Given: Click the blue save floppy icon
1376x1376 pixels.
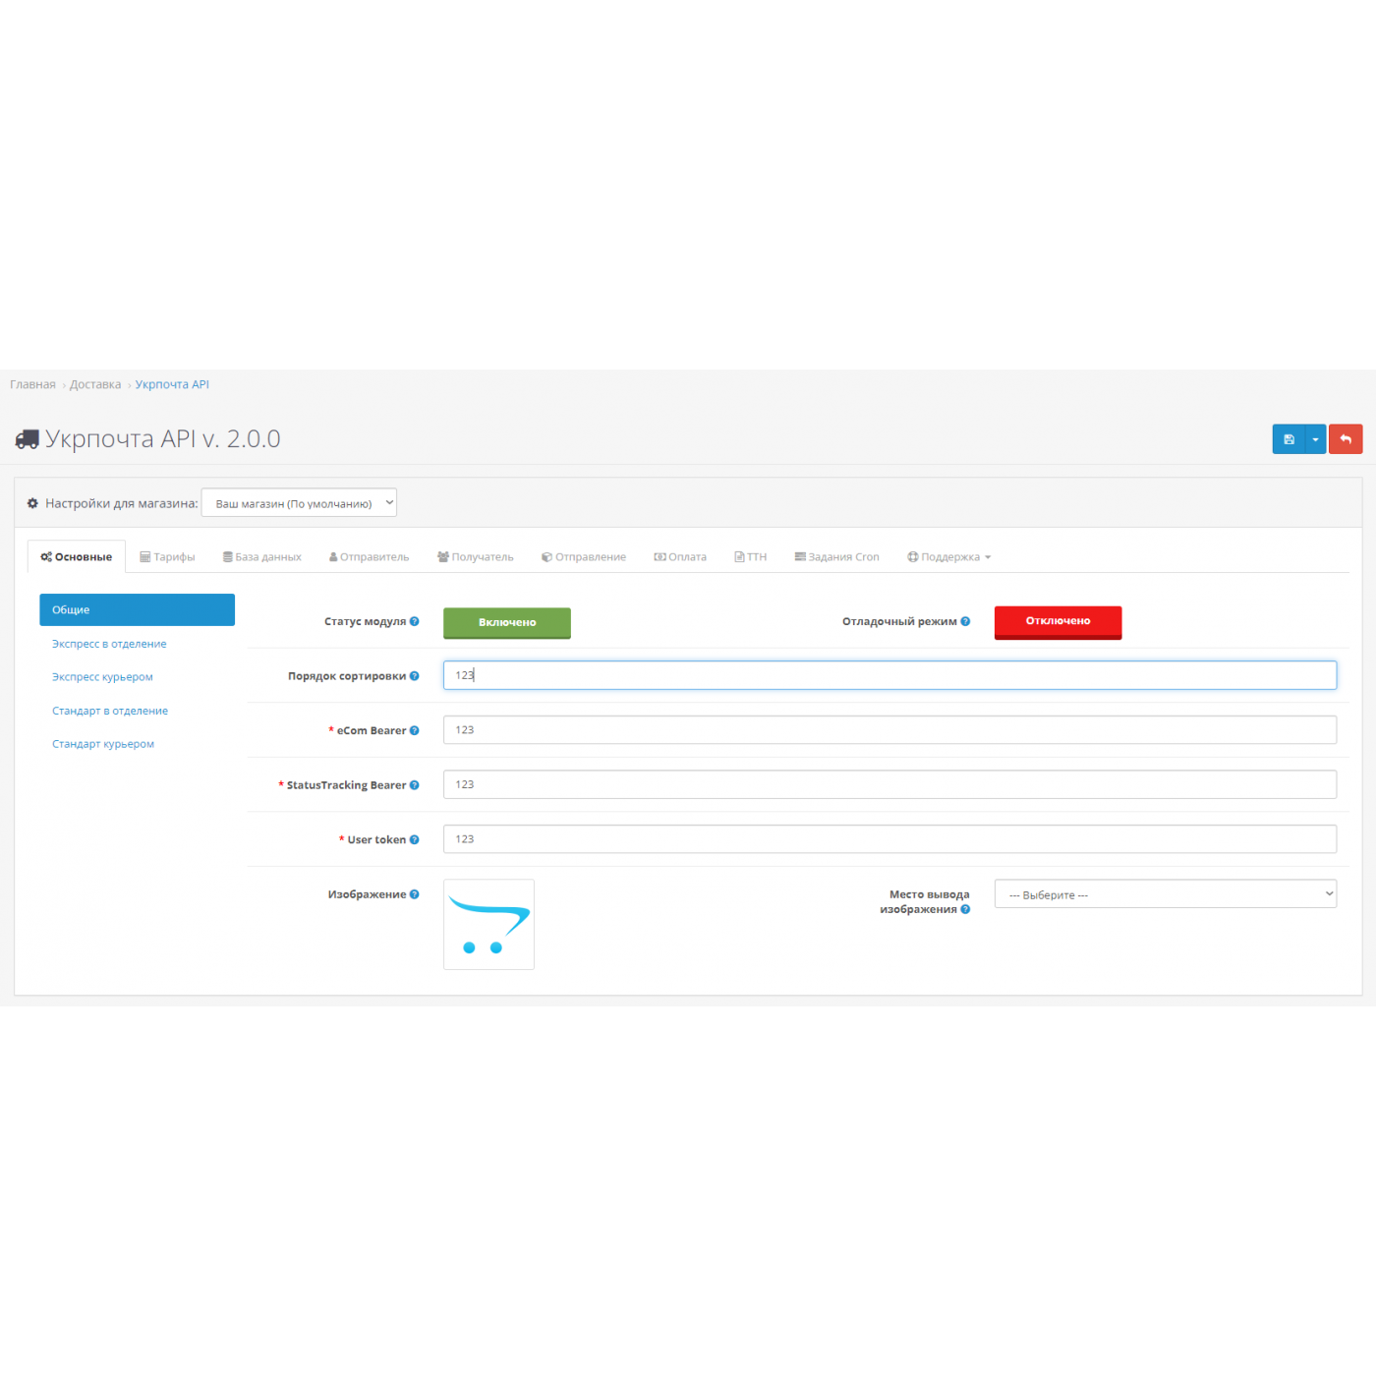Looking at the screenshot, I should (x=1288, y=439).
